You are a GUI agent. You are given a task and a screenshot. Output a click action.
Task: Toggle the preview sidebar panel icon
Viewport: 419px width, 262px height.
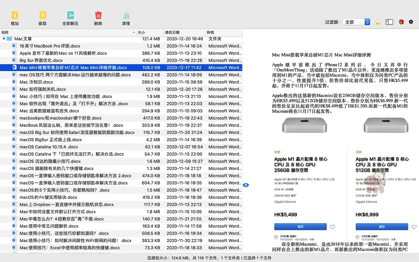point(389,22)
